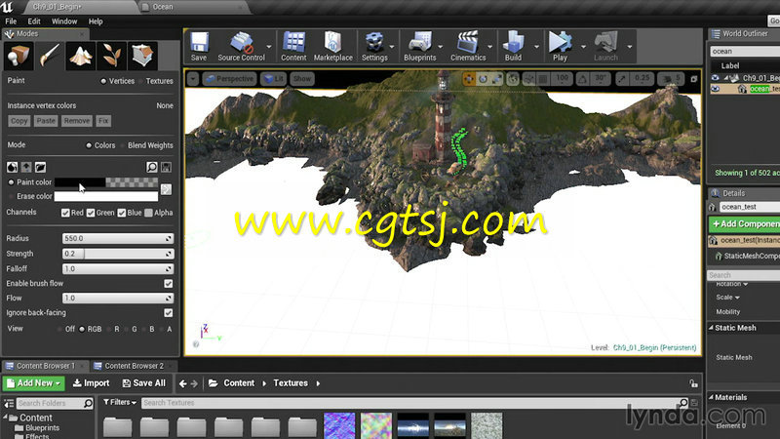The width and height of the screenshot is (780, 439).
Task: Open the Edit menu
Action: [x=34, y=21]
